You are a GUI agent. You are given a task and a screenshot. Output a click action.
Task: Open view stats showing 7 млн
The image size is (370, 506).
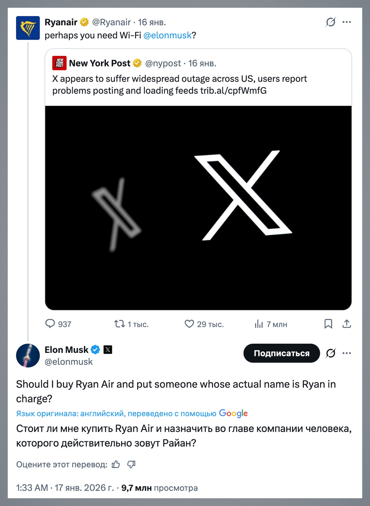coord(259,324)
